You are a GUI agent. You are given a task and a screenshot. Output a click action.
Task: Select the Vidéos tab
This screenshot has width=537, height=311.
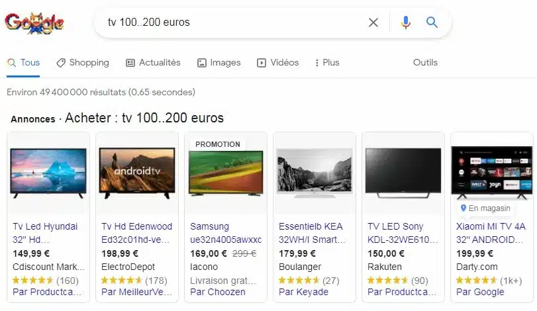tap(277, 63)
